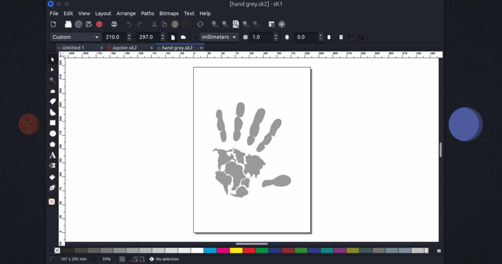
Task: Toggle grid display in status bar
Action: (122, 259)
